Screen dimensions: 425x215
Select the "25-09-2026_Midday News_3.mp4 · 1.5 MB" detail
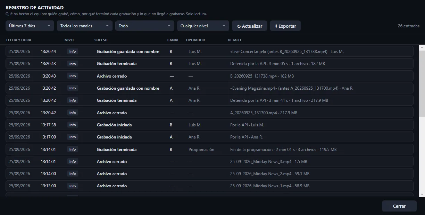click(x=269, y=162)
